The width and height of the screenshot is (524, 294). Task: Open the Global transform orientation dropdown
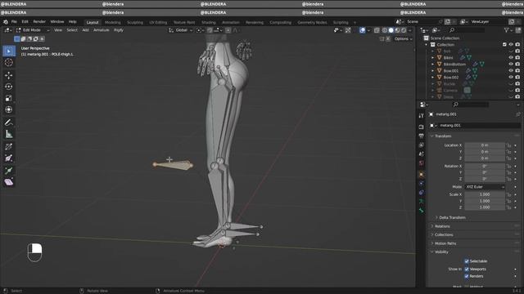pos(181,30)
